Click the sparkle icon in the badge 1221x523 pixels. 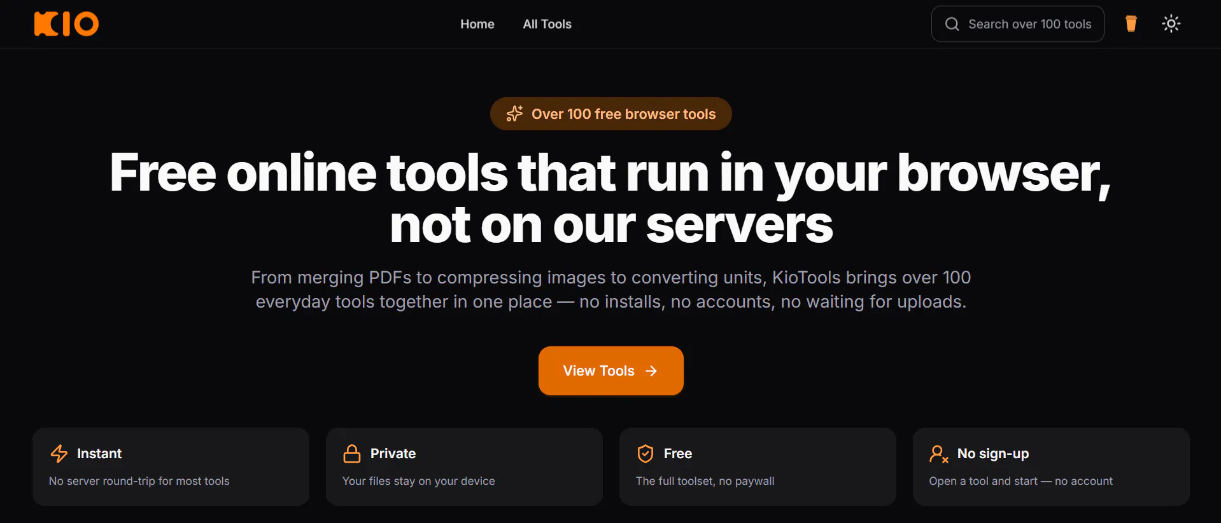(514, 114)
